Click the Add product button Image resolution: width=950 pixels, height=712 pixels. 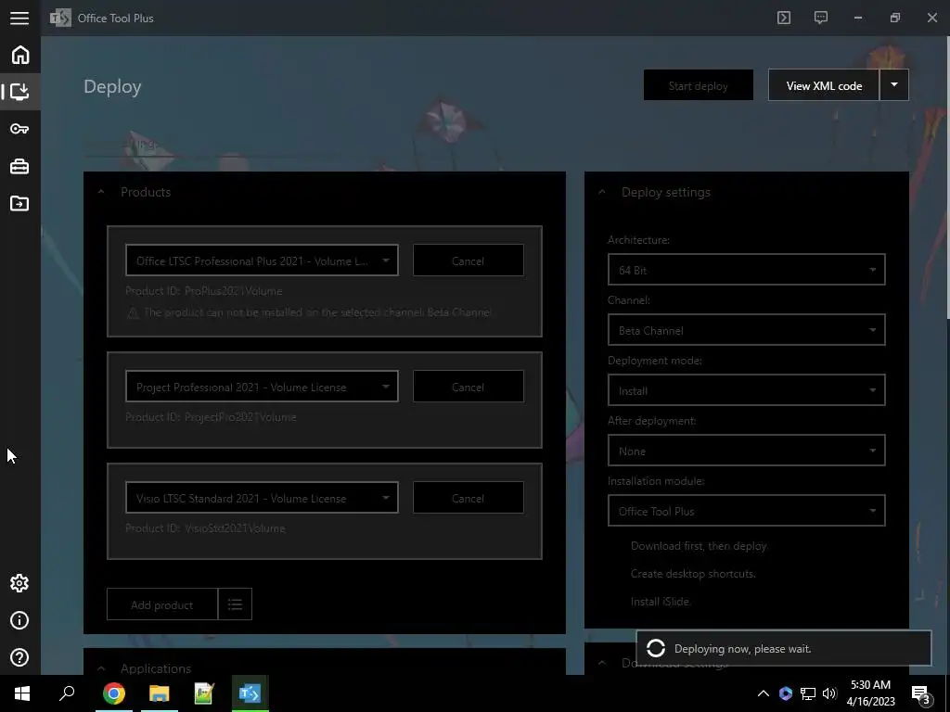point(161,604)
